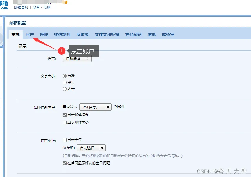
Task: Check the 显示邮件大小 checkbox
Action: 65,123
